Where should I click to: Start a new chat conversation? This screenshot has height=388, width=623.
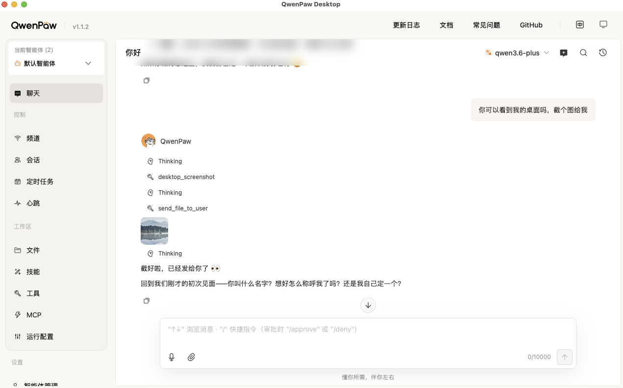(563, 52)
